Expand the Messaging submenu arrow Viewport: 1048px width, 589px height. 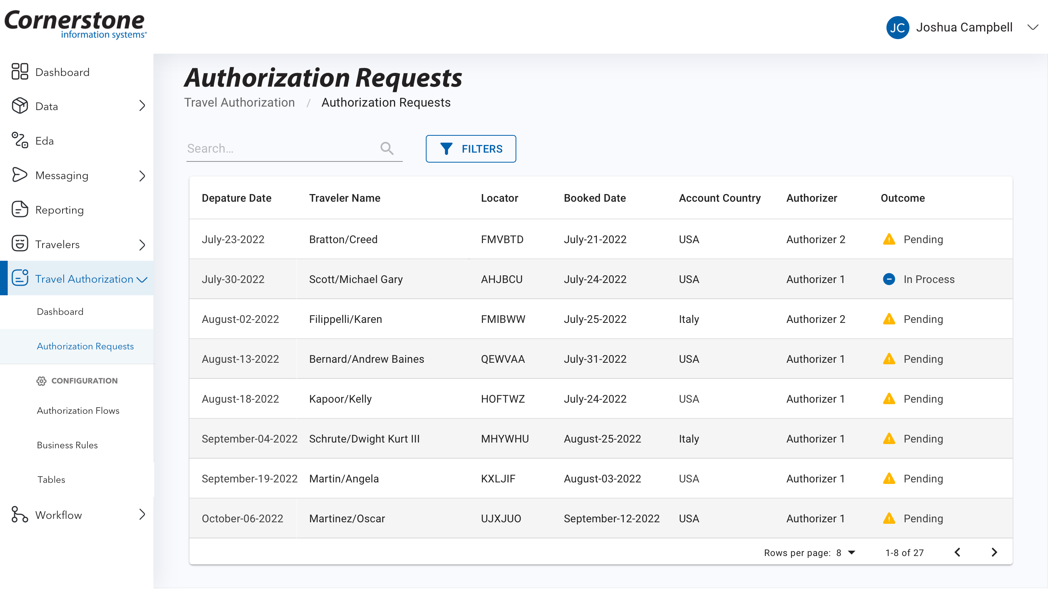click(142, 176)
